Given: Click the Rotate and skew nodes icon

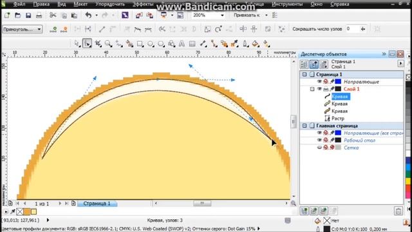Looking at the screenshot, I should pos(218,29).
